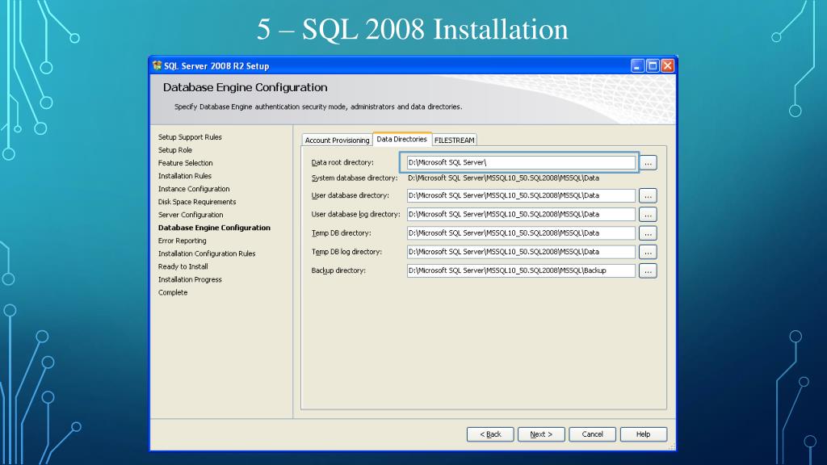The image size is (827, 465).
Task: Click into Data root directory field
Action: click(x=519, y=162)
